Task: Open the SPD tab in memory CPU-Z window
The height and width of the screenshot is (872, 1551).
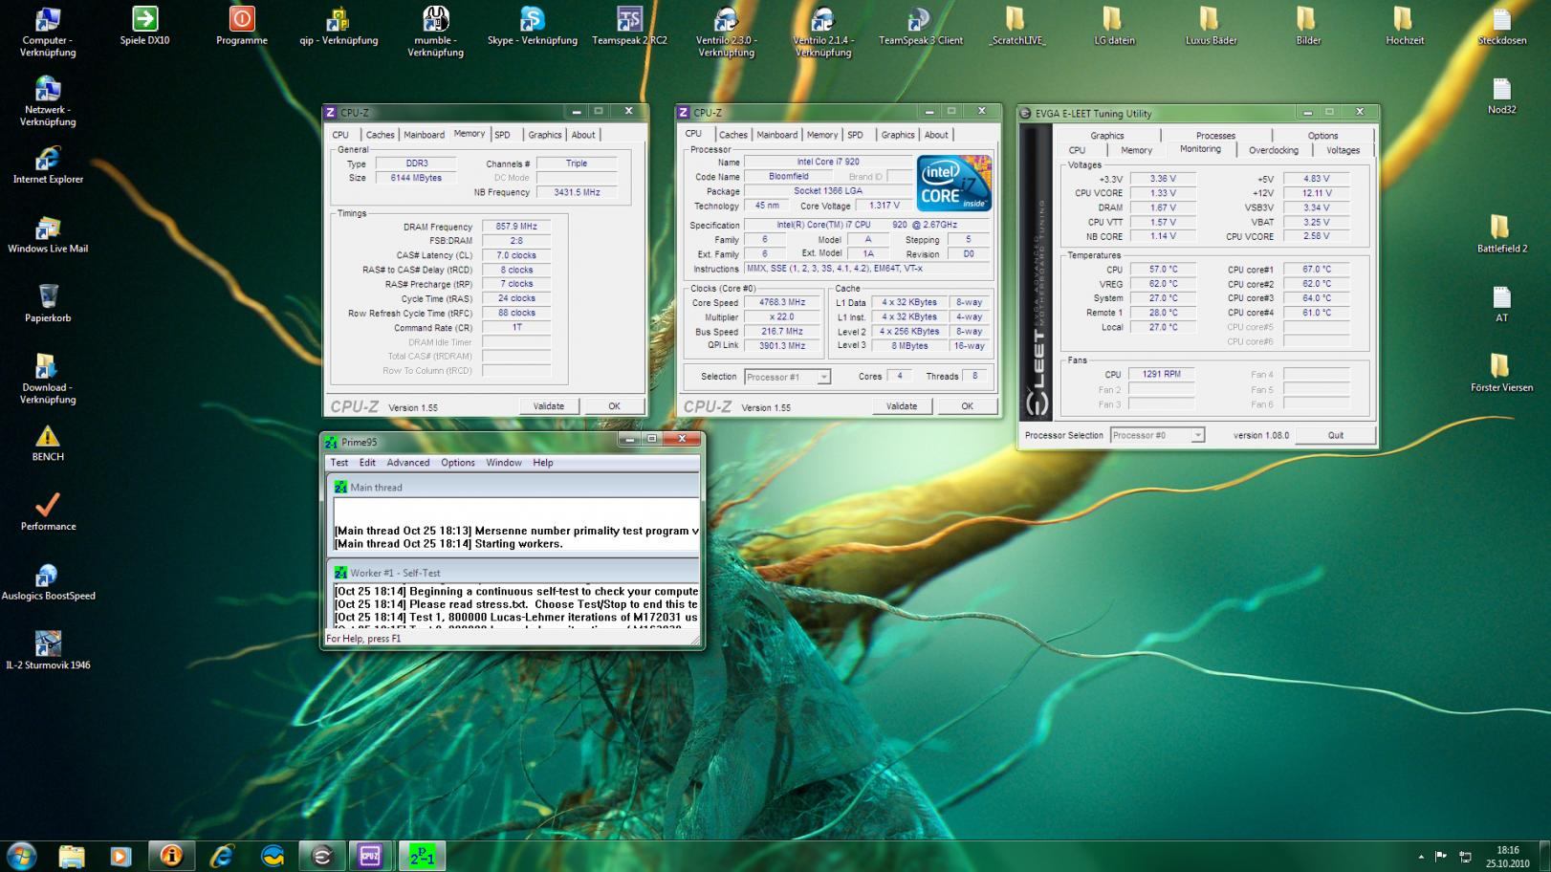Action: 502,135
